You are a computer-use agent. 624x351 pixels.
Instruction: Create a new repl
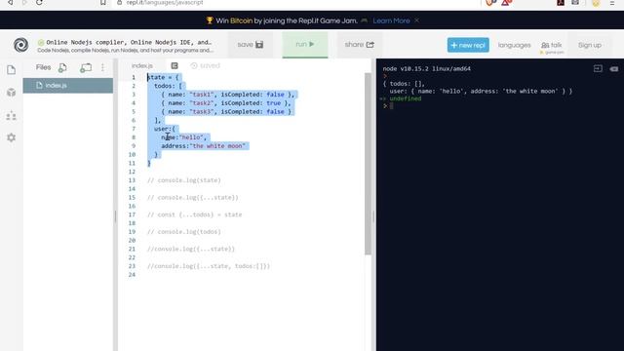point(468,45)
